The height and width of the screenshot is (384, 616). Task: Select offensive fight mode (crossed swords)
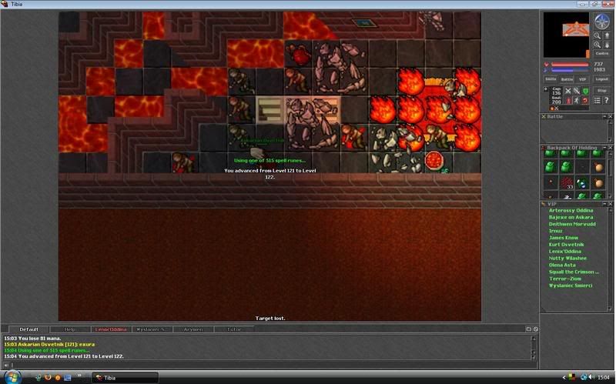pyautogui.click(x=568, y=91)
